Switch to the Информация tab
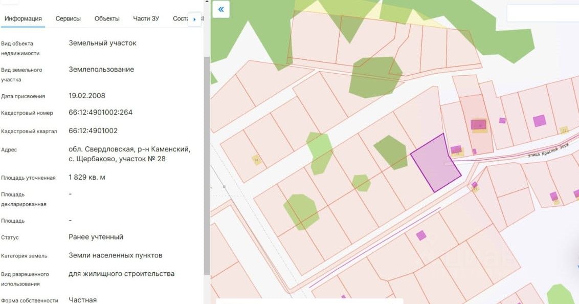Screen dimensions: 579x304 pyautogui.click(x=23, y=19)
